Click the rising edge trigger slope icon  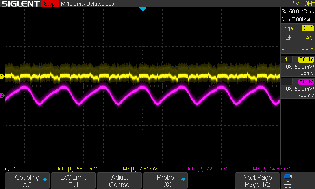point(289,38)
